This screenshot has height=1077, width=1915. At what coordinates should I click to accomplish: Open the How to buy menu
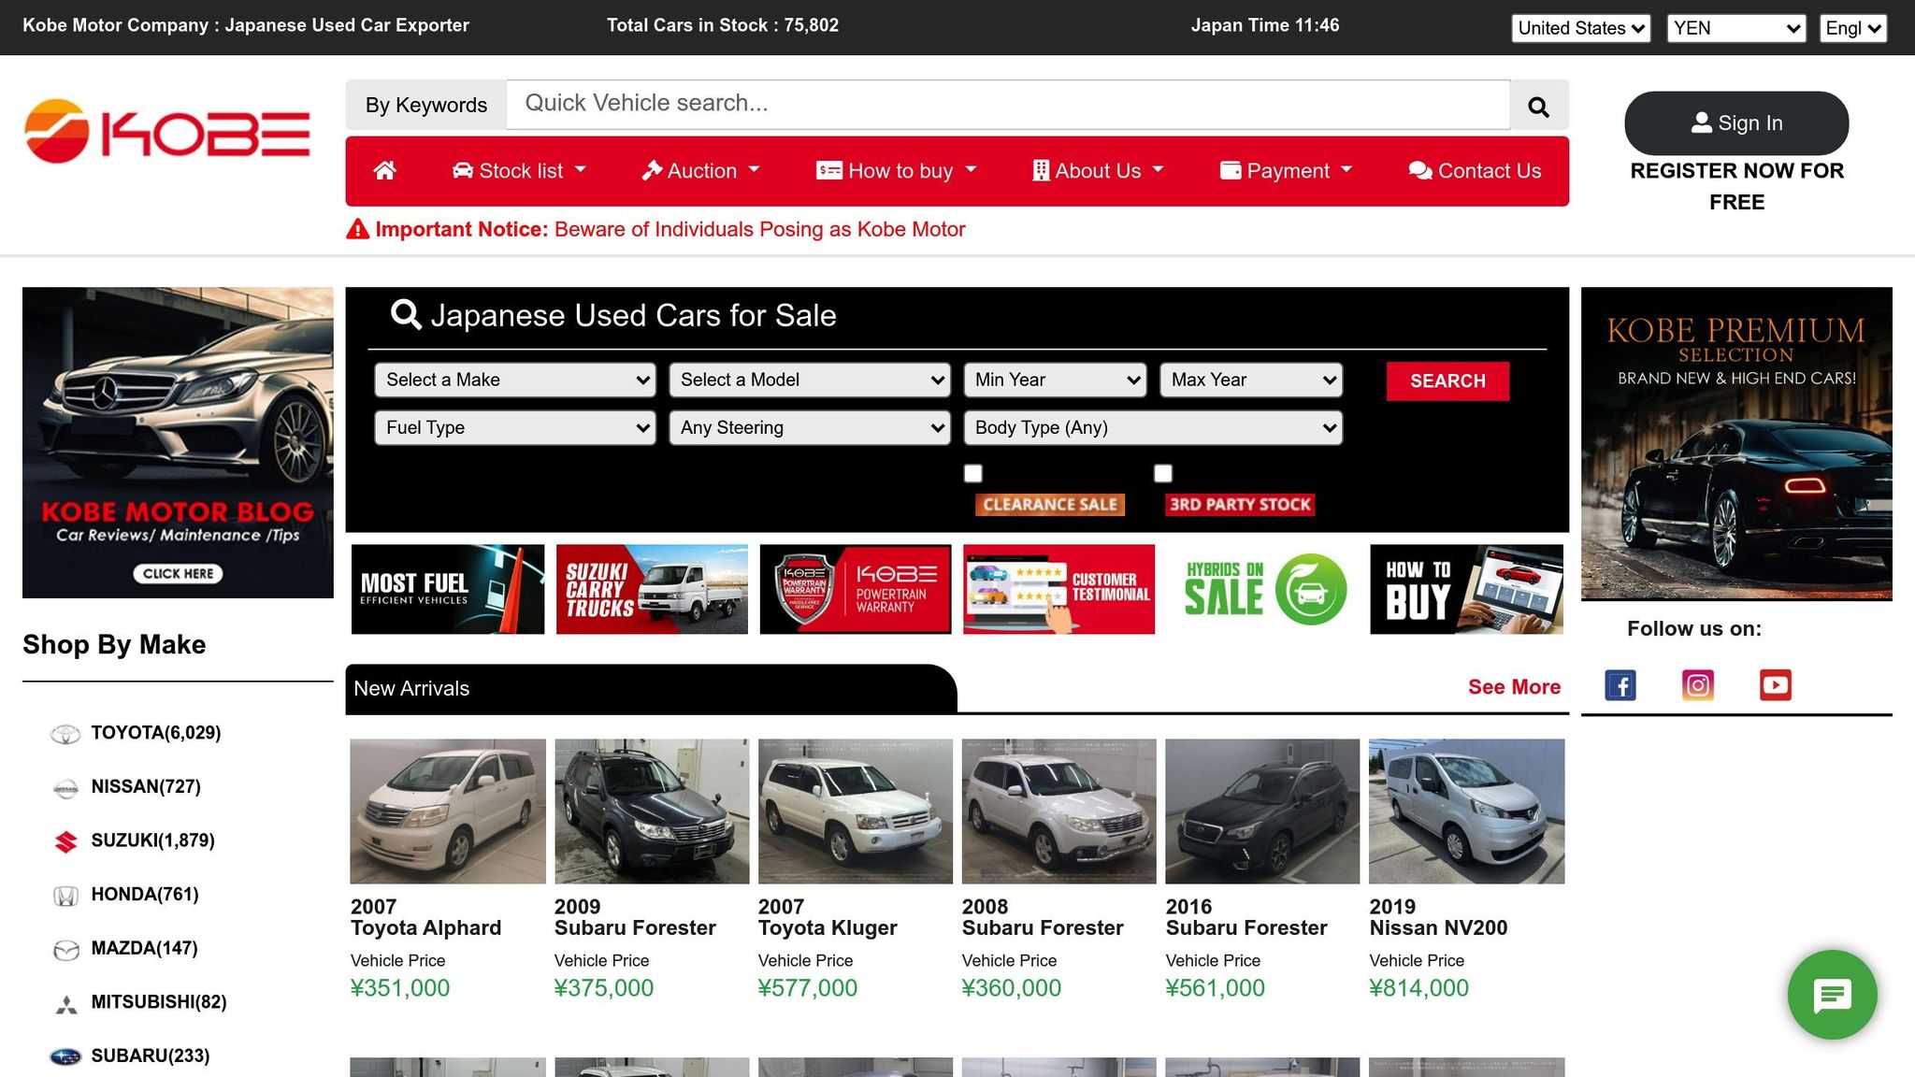[x=897, y=171]
